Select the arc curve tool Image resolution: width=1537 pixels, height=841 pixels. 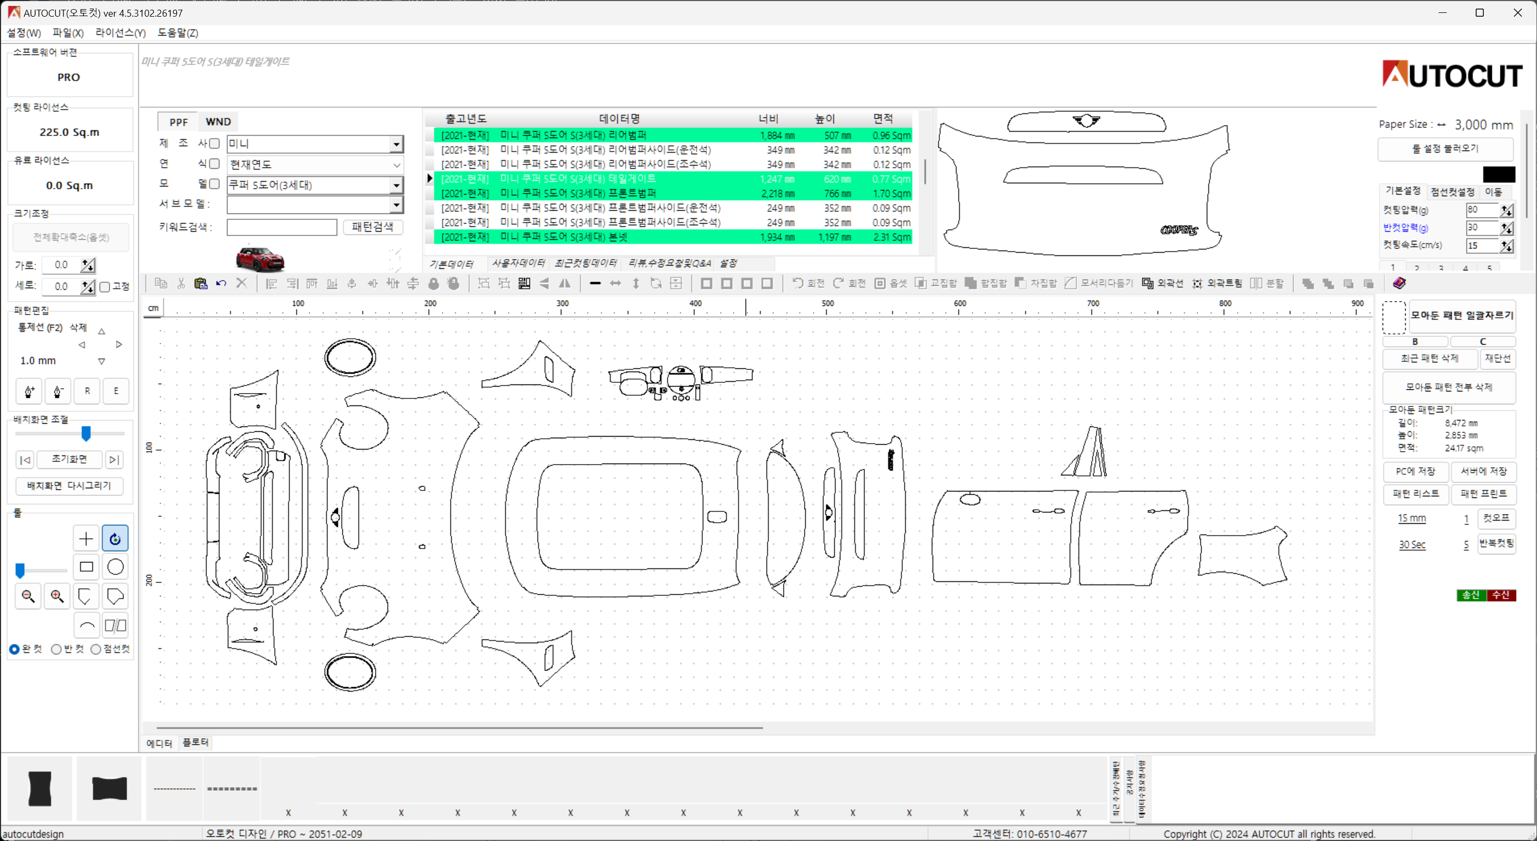(86, 625)
